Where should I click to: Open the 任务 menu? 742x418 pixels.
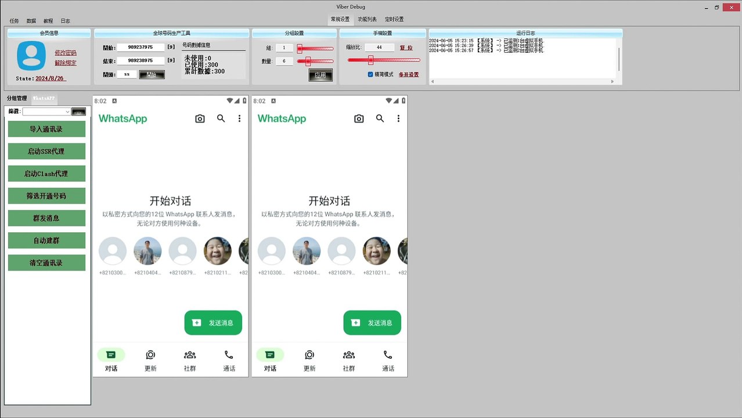pyautogui.click(x=14, y=21)
